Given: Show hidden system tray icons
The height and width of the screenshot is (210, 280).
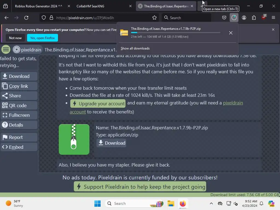Looking at the screenshot, I should click(x=211, y=203).
